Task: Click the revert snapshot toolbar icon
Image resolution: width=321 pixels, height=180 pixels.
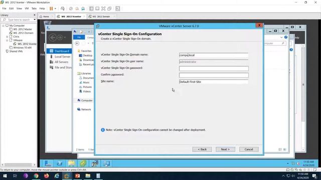Action: pyautogui.click(x=77, y=8)
